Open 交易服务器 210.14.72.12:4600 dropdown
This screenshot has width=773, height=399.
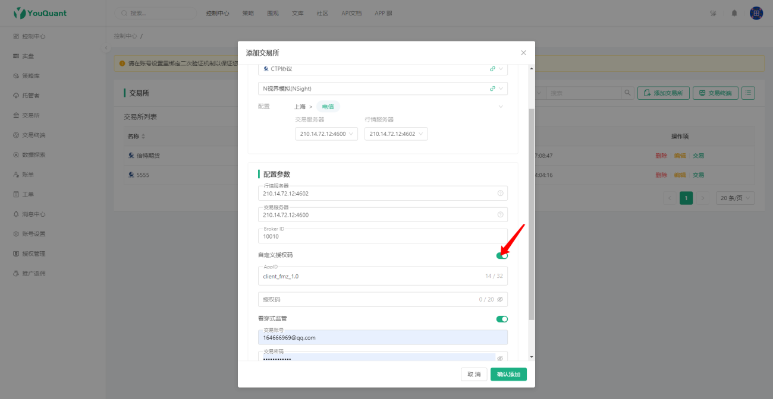pyautogui.click(x=326, y=134)
